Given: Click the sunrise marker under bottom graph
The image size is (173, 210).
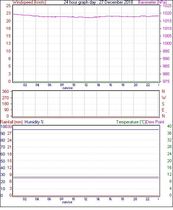Looking at the screenshot, I should (67, 202).
